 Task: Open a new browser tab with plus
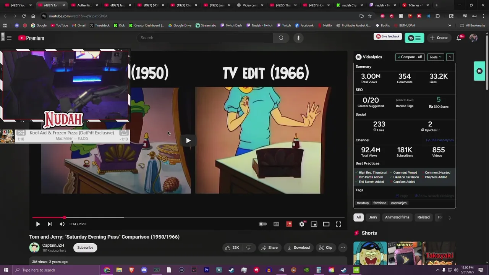(x=437, y=5)
